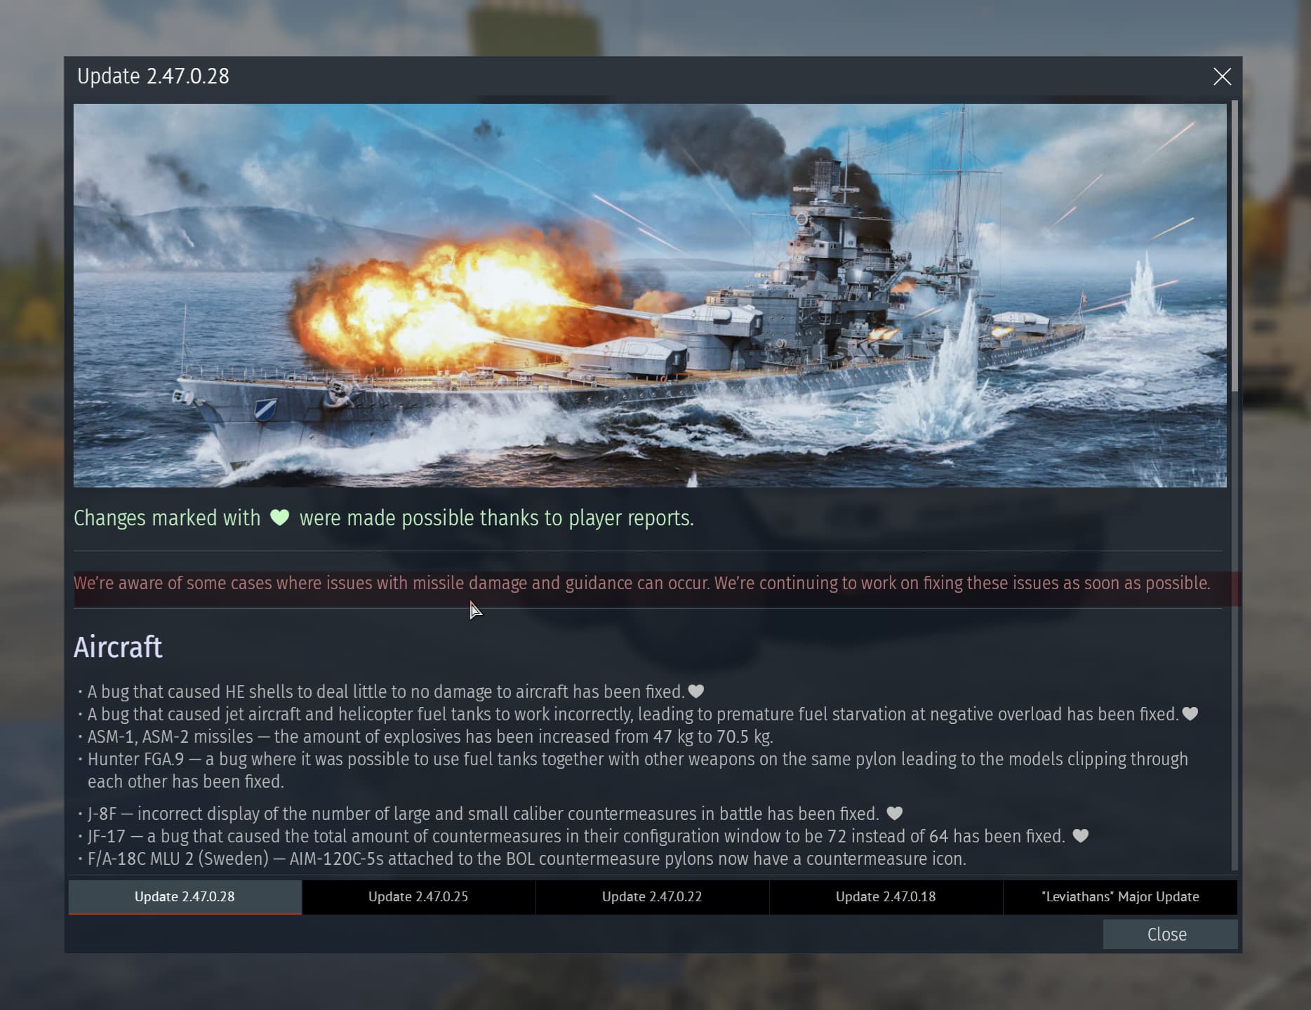Select the Update 2.47.0.18 tab
Screen dimensions: 1311x1010
pos(886,896)
